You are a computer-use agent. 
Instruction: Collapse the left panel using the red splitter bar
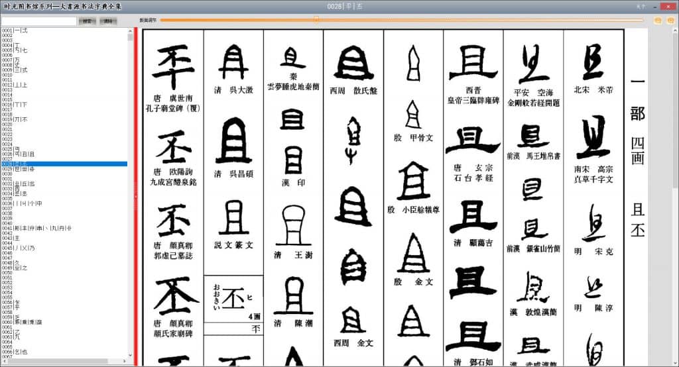click(x=135, y=197)
